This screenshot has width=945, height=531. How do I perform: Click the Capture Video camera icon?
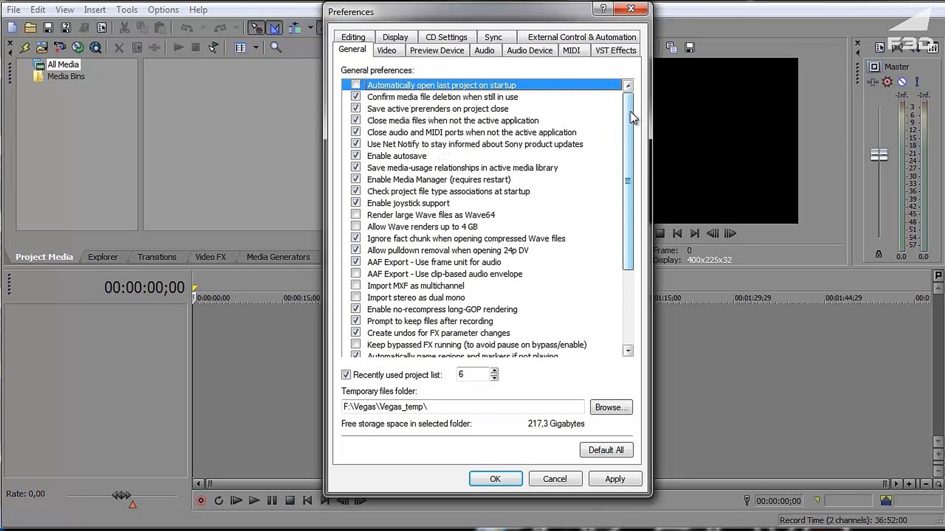pos(60,47)
